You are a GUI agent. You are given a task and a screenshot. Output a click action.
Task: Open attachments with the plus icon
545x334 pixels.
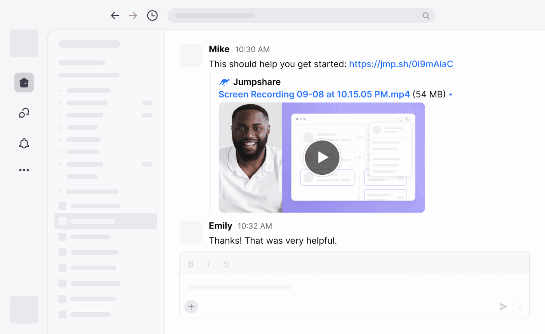coord(191,306)
